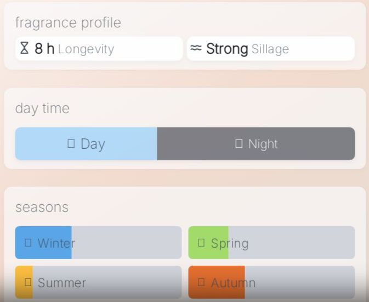This screenshot has height=302, width=369.
Task: Click the Summer season label
Action: (x=62, y=283)
